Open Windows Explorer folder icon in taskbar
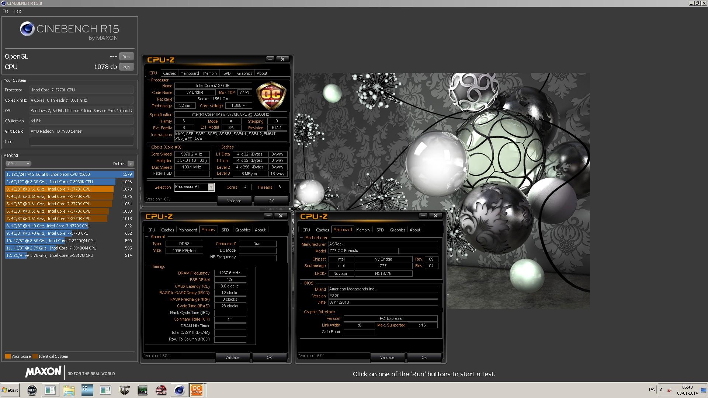 (69, 390)
